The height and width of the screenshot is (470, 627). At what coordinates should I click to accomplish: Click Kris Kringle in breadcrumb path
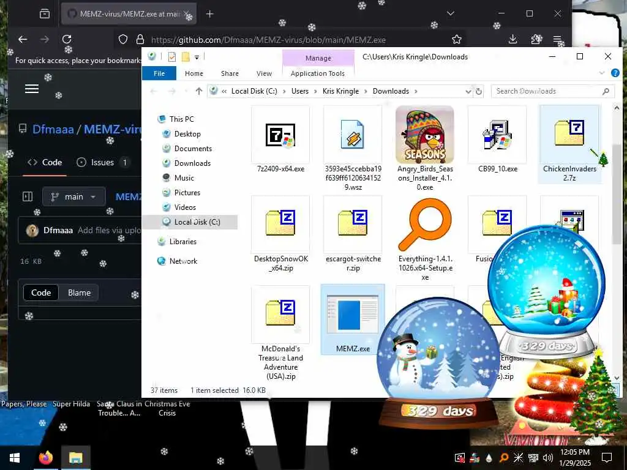point(340,91)
